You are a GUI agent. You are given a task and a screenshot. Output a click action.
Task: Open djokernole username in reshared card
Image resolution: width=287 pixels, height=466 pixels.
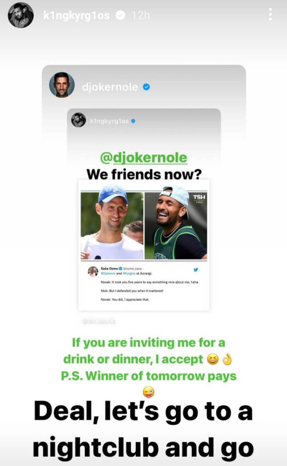coord(110,87)
